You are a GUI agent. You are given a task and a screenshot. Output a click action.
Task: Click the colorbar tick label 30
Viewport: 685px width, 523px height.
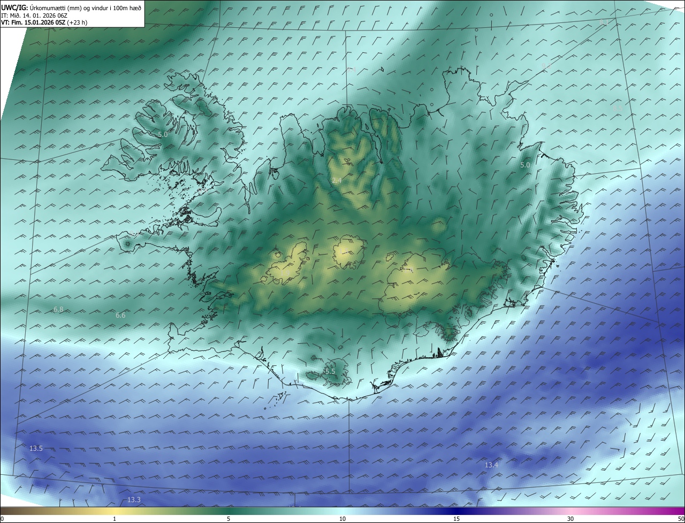570,519
